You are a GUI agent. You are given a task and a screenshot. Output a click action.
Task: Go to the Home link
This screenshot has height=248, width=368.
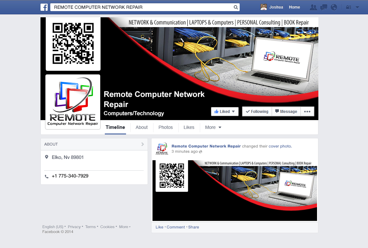[294, 7]
